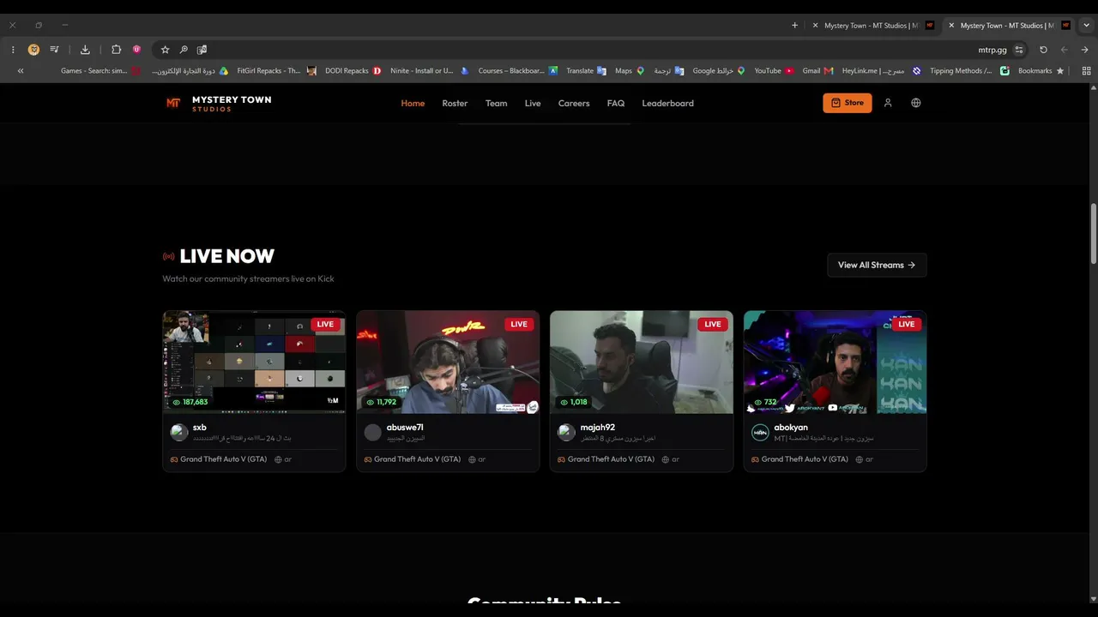Go to the Home nav item
1098x617 pixels.
click(413, 103)
